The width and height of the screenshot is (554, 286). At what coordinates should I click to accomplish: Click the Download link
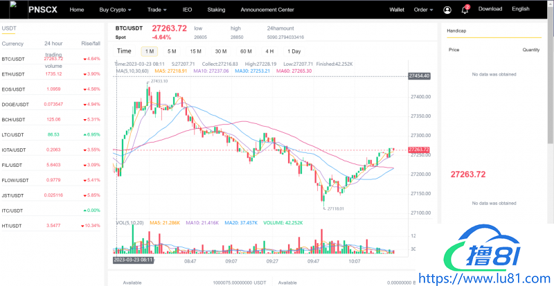(x=490, y=9)
